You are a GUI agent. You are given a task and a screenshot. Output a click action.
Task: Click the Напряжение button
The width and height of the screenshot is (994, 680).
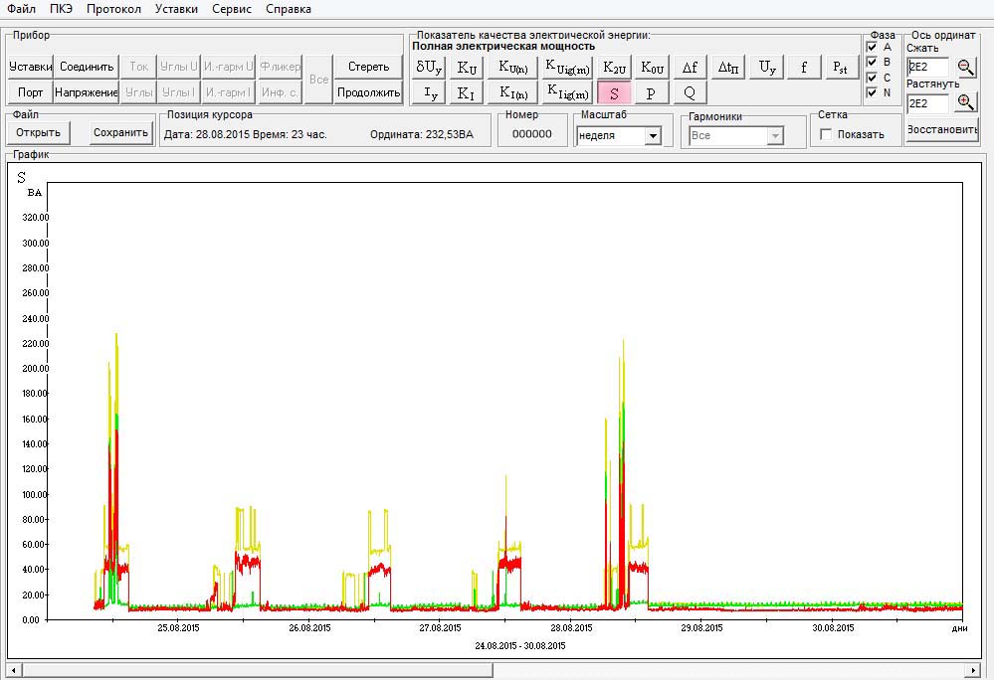click(87, 92)
